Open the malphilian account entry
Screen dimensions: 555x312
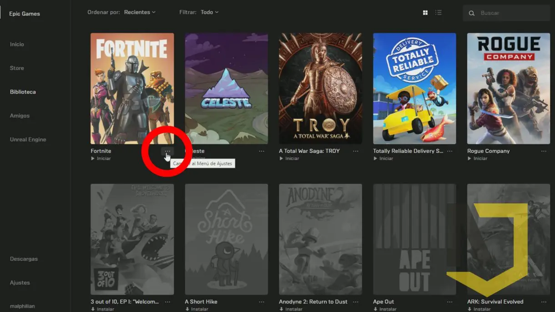22,306
